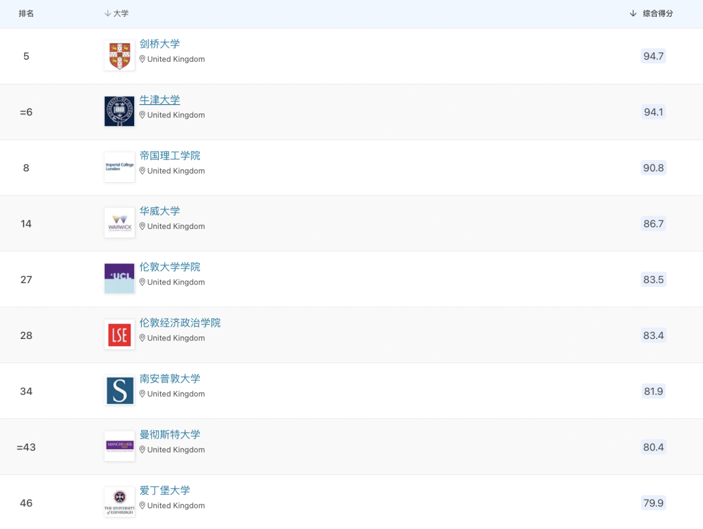Open the 爱丁堡大学 link
The height and width of the screenshot is (529, 703).
(x=165, y=491)
